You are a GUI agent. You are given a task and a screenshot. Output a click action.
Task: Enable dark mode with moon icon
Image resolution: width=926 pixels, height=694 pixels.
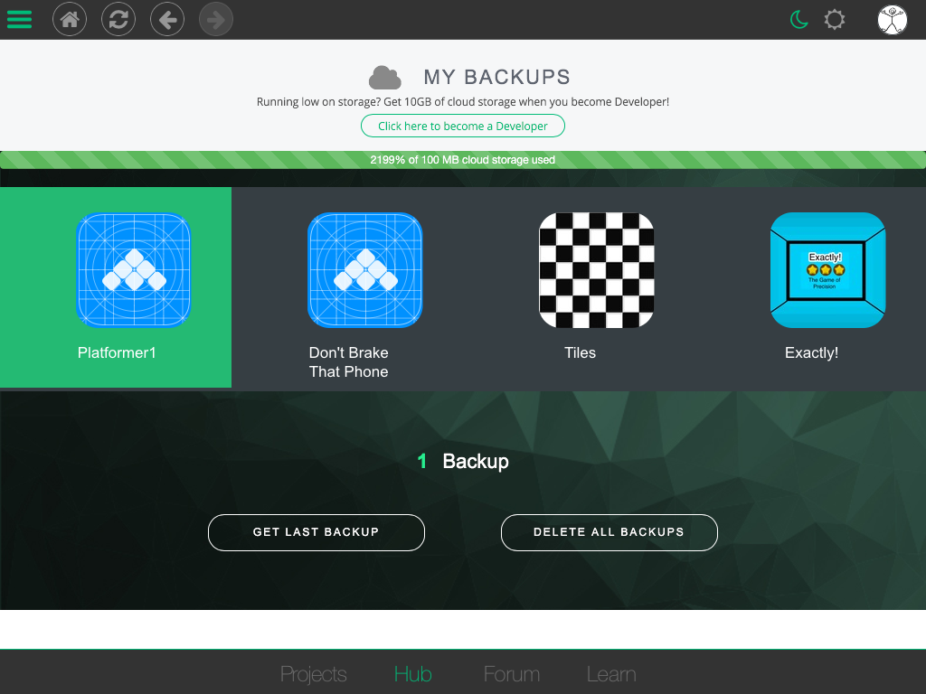tap(798, 19)
